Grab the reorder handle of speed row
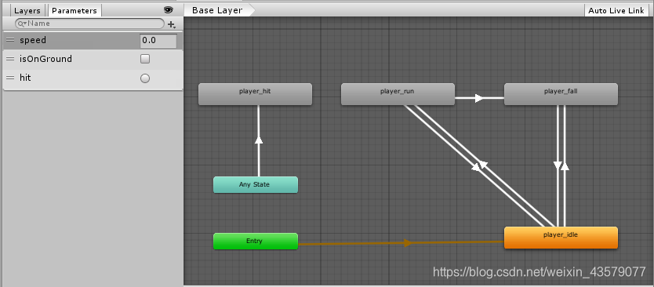 coord(10,41)
